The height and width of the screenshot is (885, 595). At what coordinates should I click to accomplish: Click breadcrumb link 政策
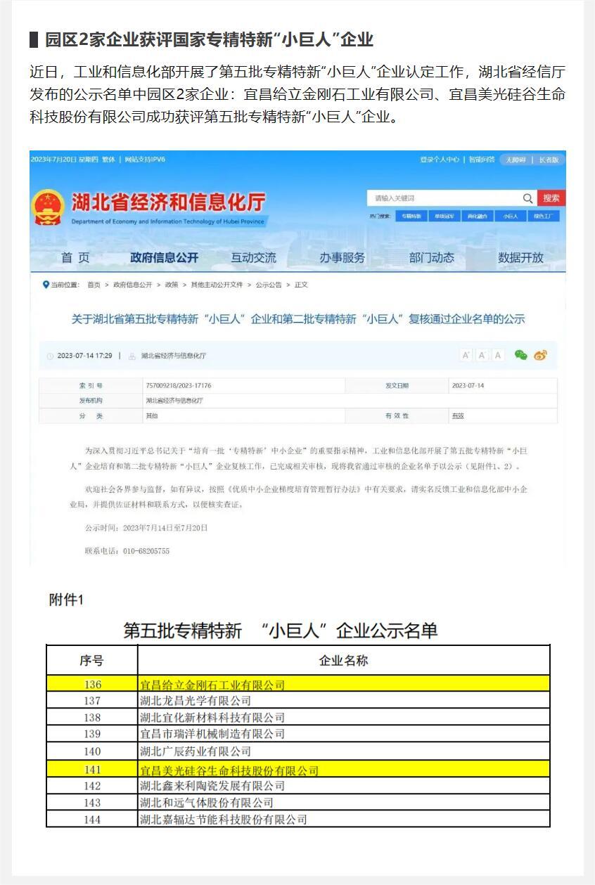point(172,285)
